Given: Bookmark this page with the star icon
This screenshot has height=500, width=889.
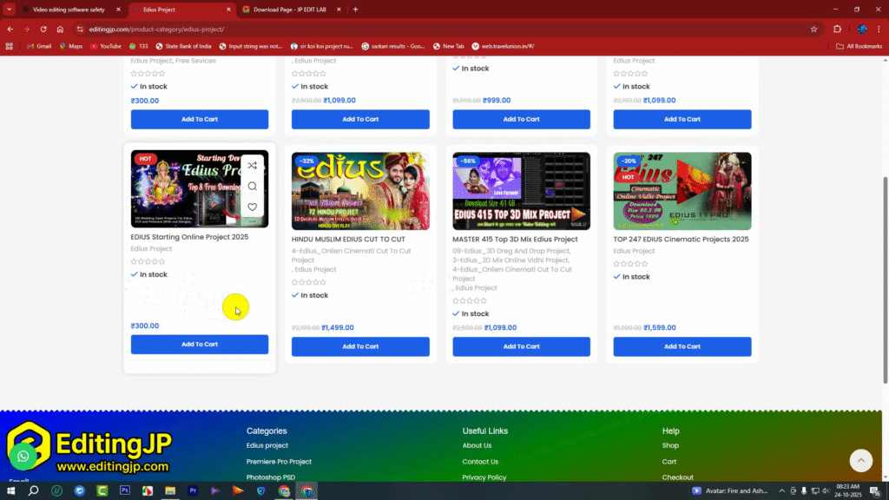Looking at the screenshot, I should pyautogui.click(x=813, y=29).
